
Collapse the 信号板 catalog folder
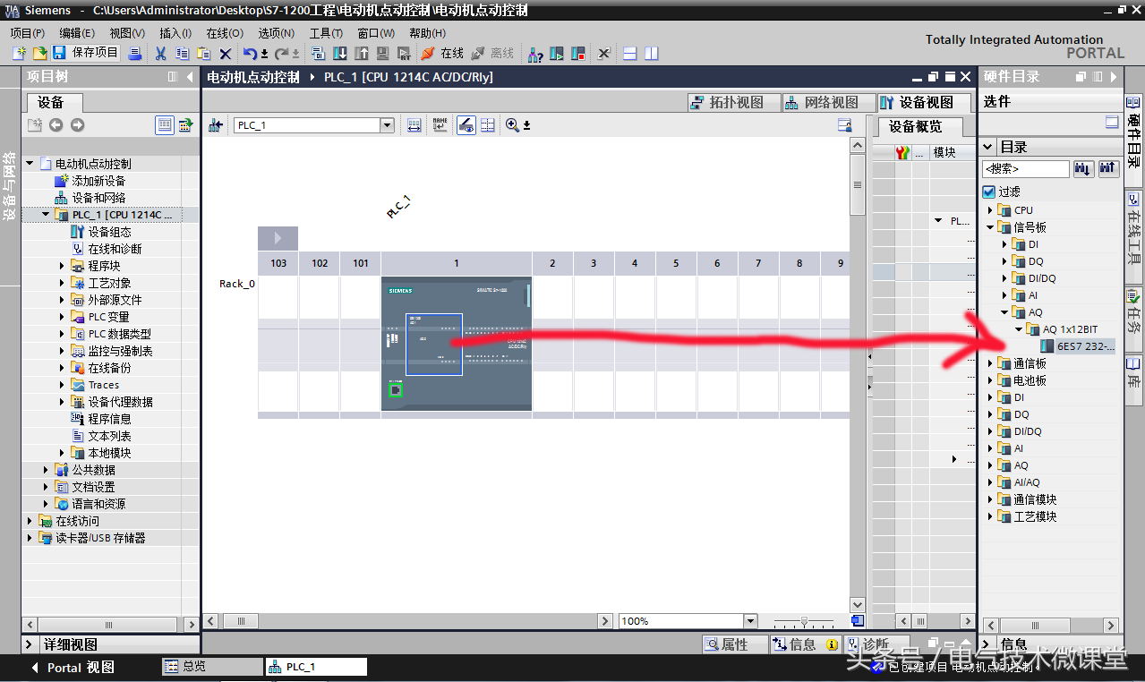[x=990, y=227]
